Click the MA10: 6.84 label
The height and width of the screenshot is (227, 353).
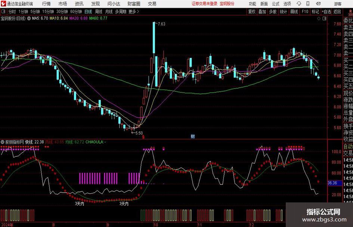tap(59, 18)
